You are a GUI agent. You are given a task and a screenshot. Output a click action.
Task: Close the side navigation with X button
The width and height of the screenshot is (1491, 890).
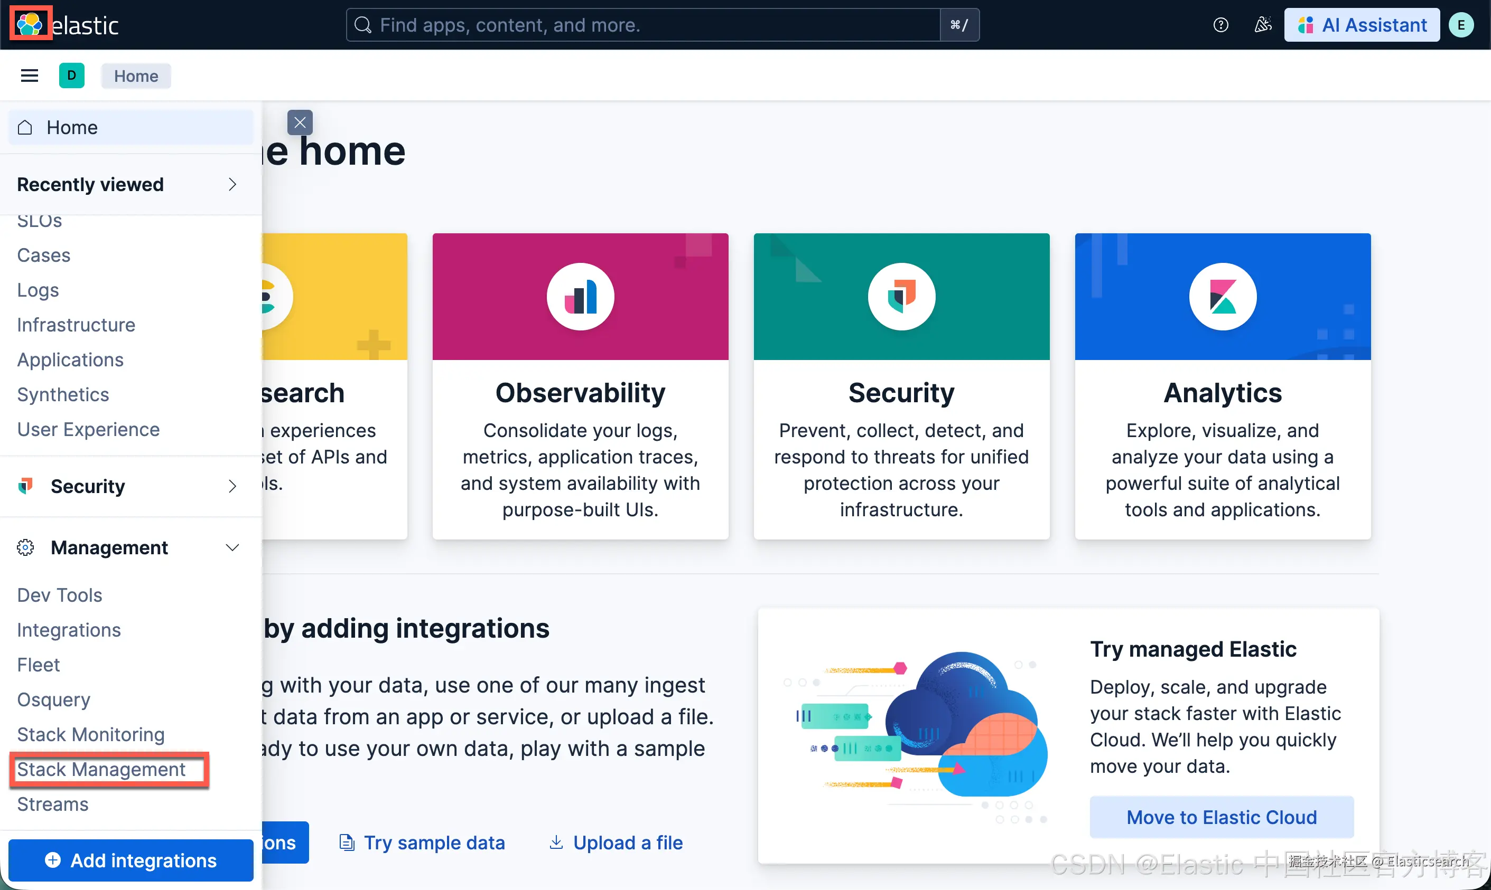tap(300, 122)
